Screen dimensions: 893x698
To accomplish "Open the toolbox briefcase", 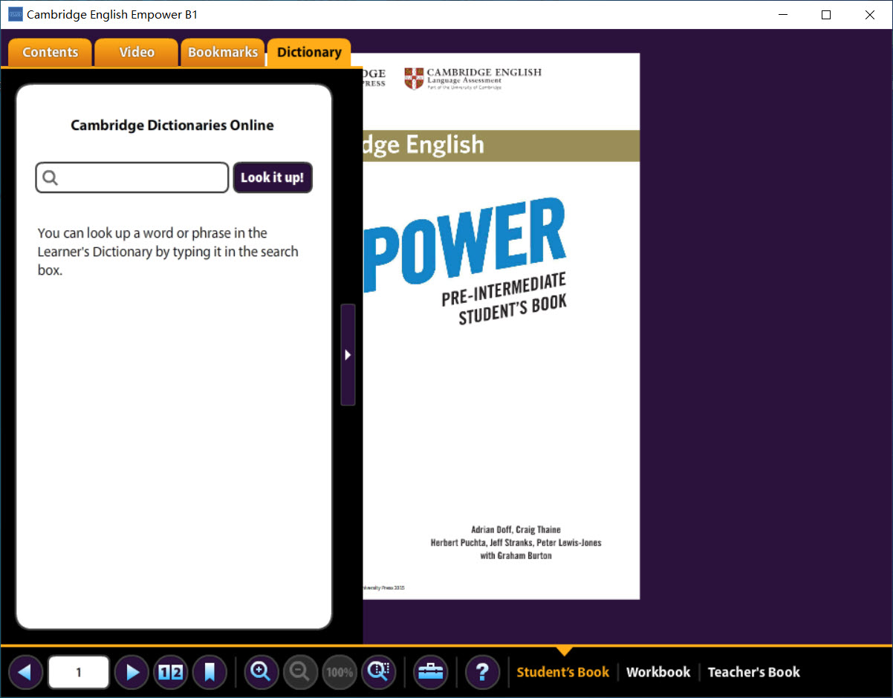I will point(431,673).
